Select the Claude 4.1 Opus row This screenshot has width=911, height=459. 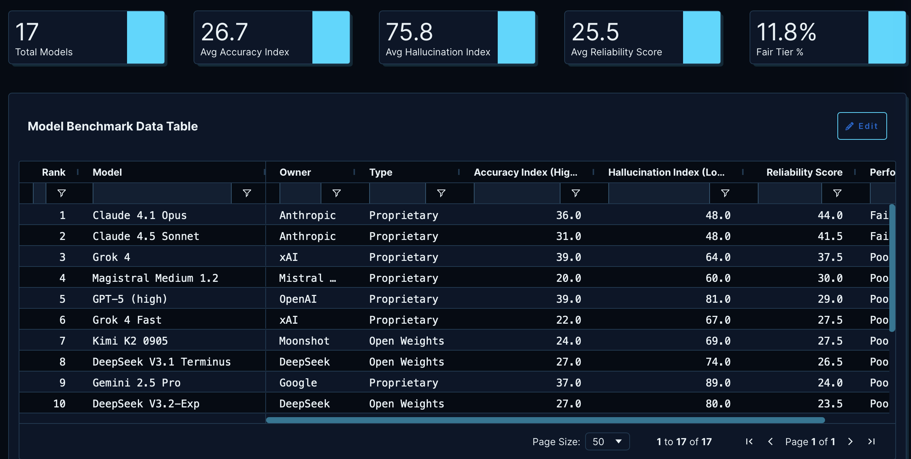coord(139,215)
